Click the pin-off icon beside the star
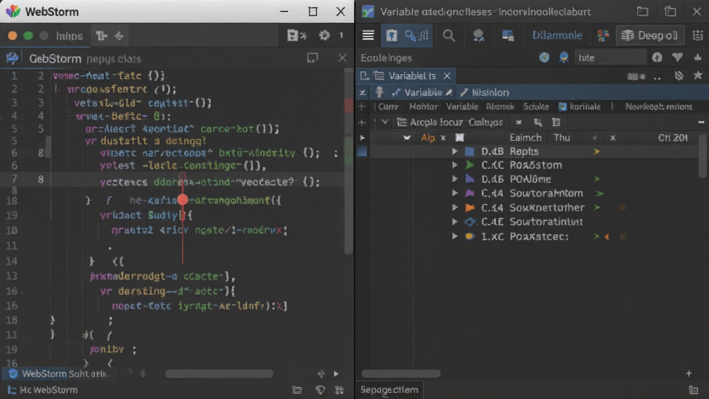The image size is (709, 399). coord(679,76)
